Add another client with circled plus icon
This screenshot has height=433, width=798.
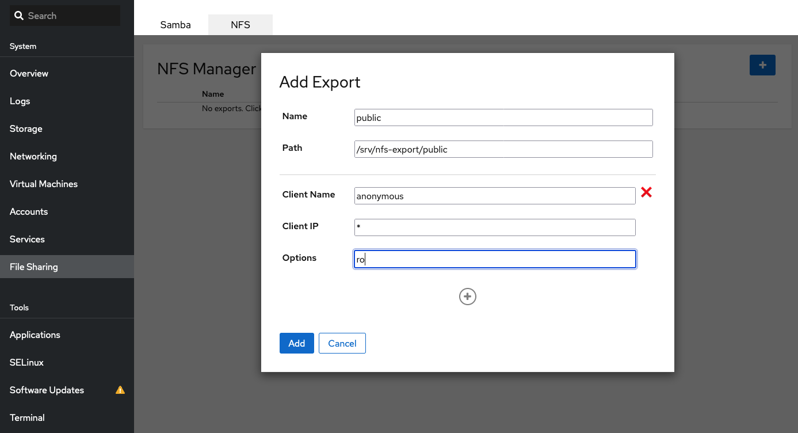tap(468, 297)
